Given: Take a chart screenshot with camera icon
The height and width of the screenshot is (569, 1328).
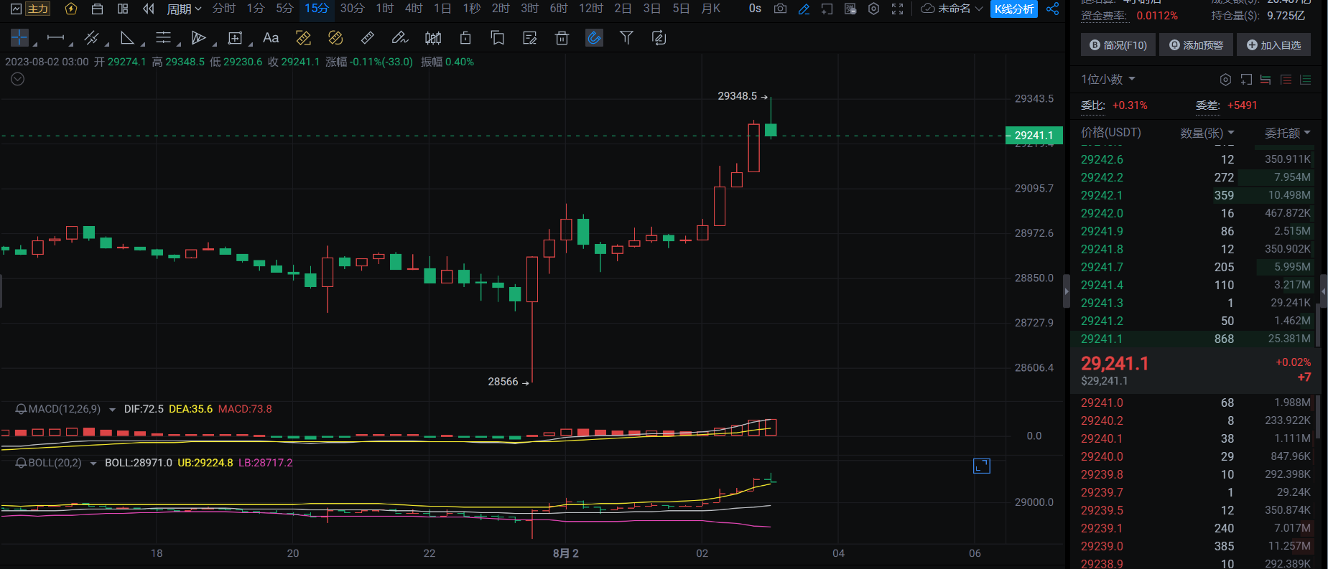Looking at the screenshot, I should (x=780, y=9).
